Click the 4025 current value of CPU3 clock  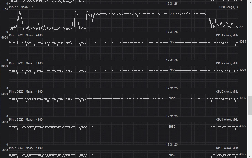click(x=243, y=98)
